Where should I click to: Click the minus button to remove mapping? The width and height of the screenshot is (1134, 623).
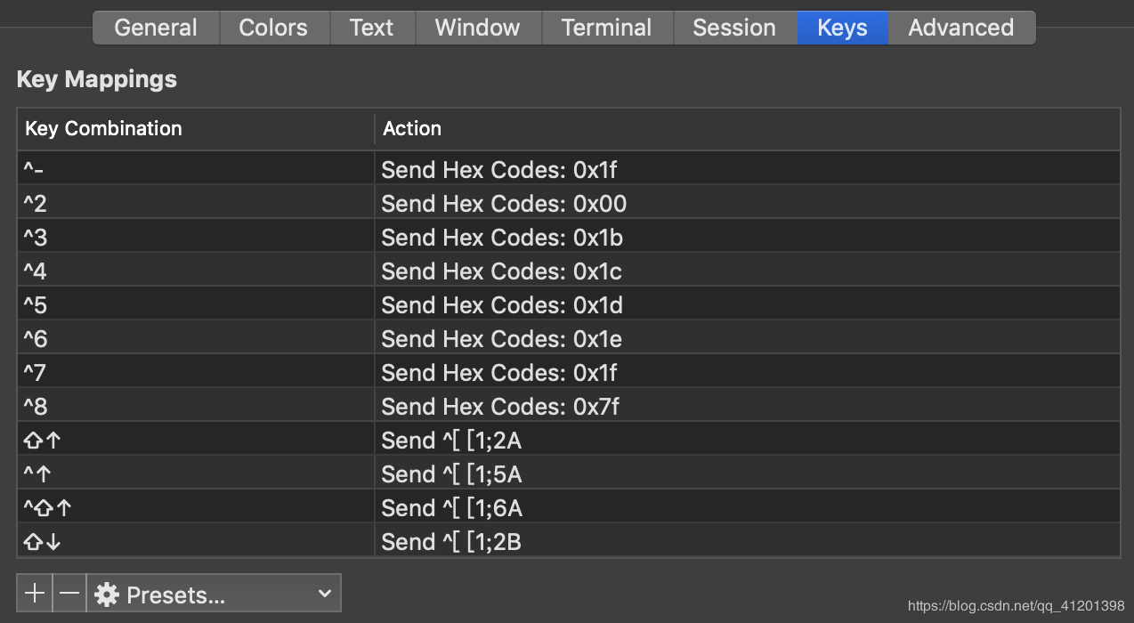tap(70, 594)
